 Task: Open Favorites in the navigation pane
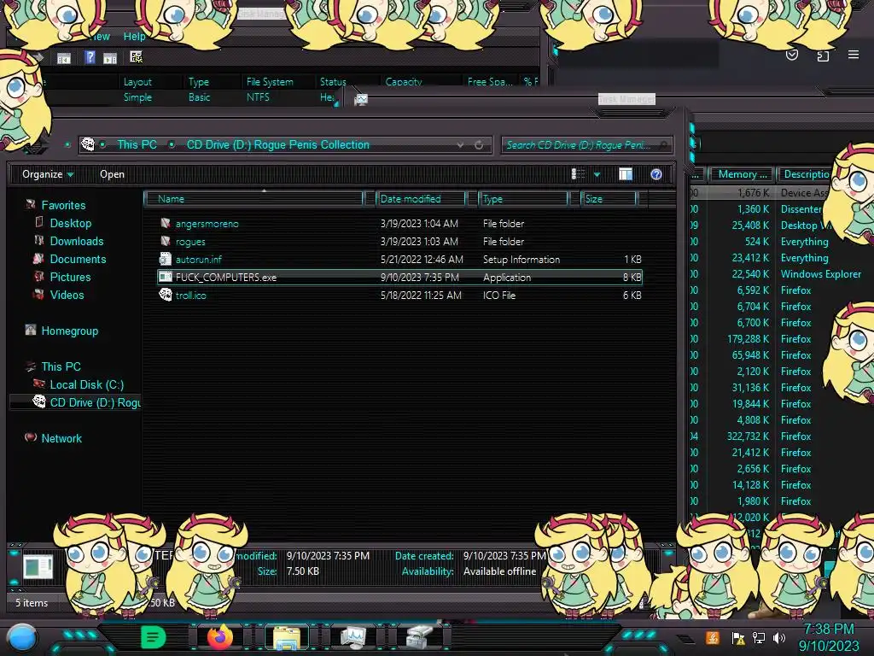click(63, 205)
